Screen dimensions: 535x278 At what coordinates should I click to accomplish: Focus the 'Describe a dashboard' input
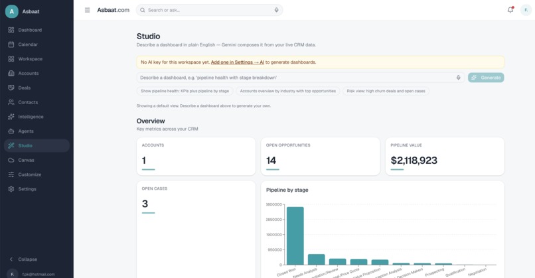click(301, 78)
